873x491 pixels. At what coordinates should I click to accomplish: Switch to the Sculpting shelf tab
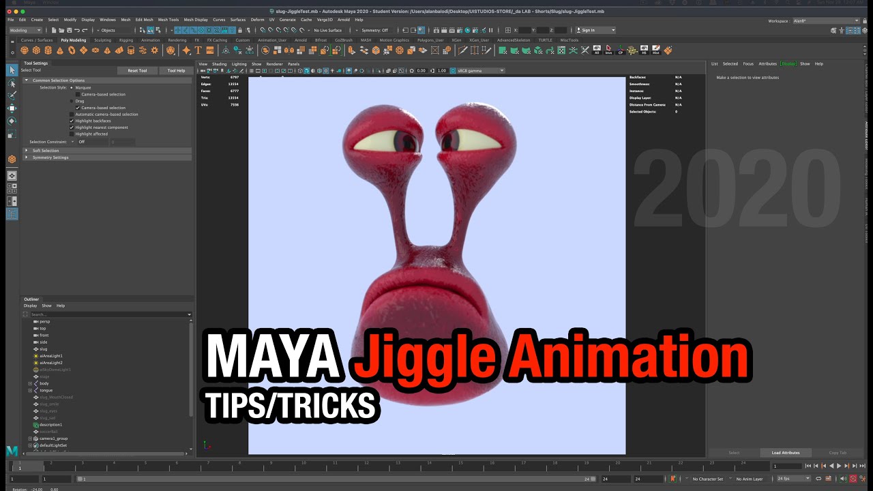[x=102, y=40]
